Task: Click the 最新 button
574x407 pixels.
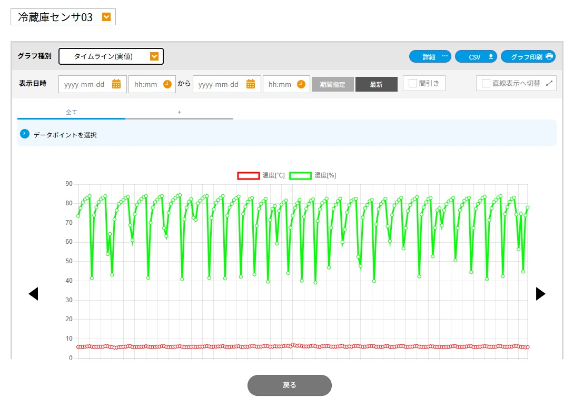Action: click(x=376, y=85)
